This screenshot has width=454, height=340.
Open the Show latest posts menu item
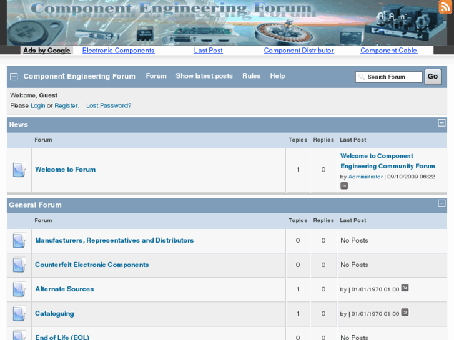tap(204, 76)
